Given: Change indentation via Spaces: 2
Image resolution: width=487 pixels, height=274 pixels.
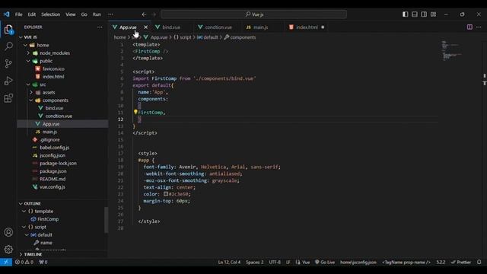Looking at the screenshot, I should click(254, 262).
